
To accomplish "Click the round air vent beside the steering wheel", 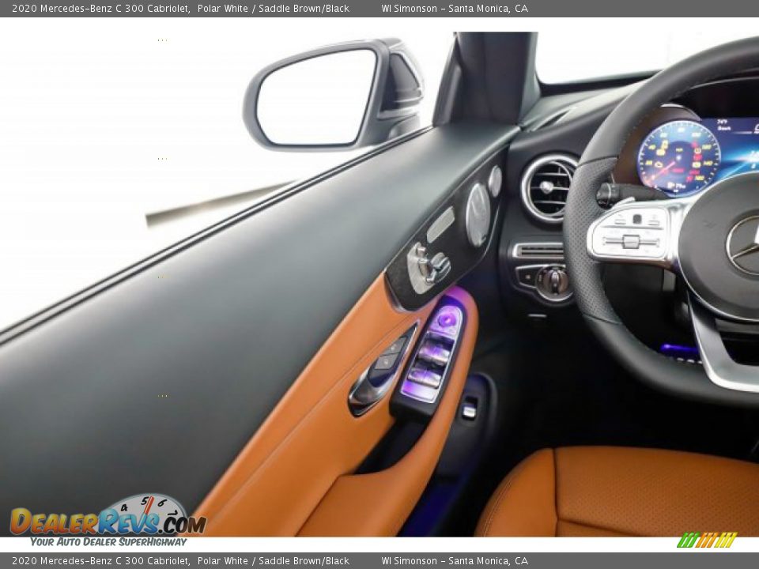I will click(x=549, y=188).
